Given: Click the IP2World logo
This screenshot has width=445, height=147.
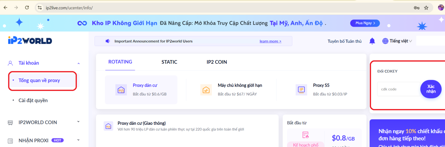Looking at the screenshot, I should pyautogui.click(x=30, y=40).
